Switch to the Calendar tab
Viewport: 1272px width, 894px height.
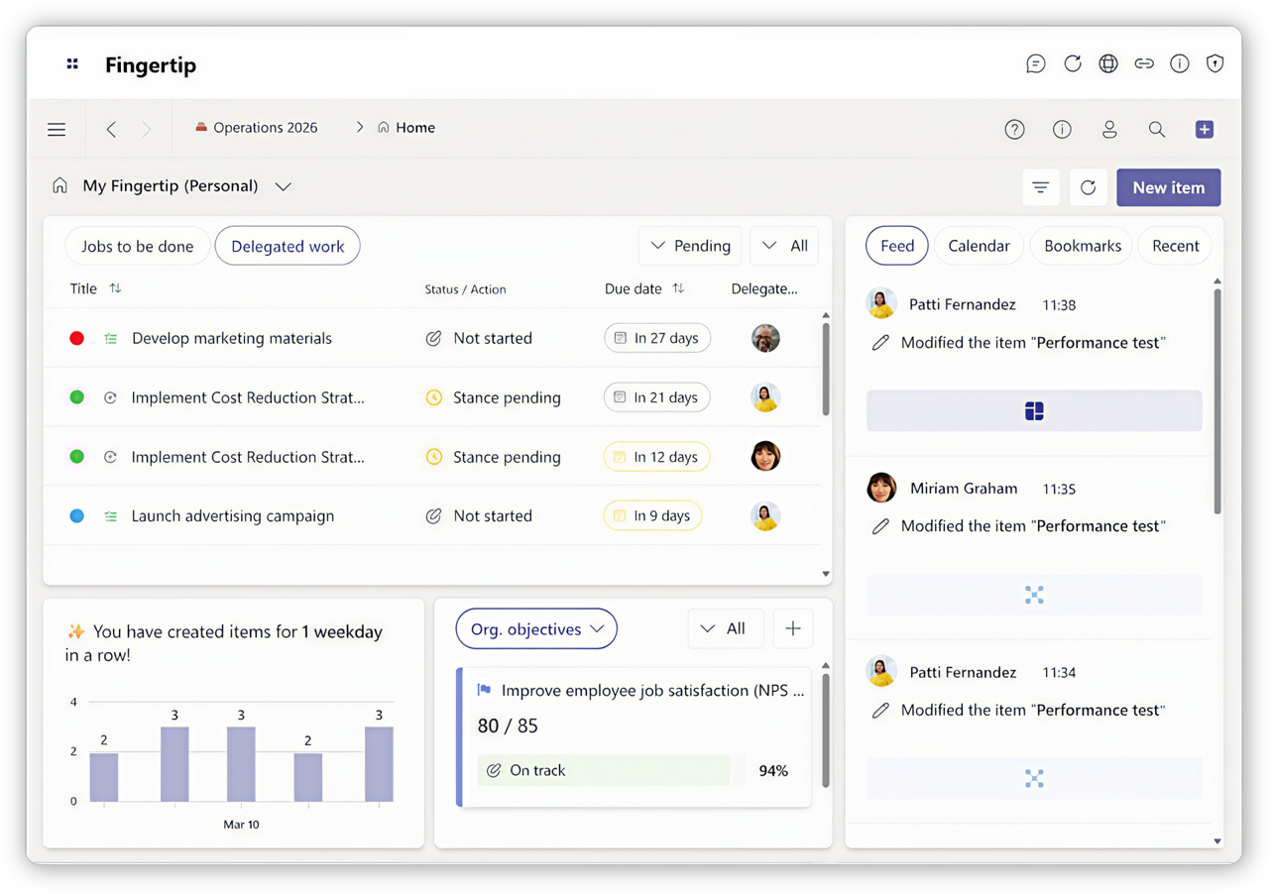[978, 246]
